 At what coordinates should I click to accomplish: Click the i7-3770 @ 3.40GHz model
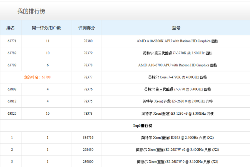[177, 89]
